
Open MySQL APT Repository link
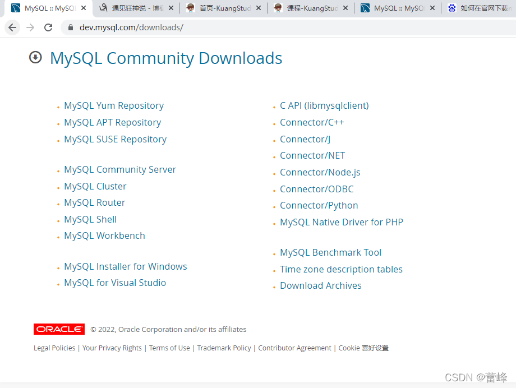coord(113,122)
